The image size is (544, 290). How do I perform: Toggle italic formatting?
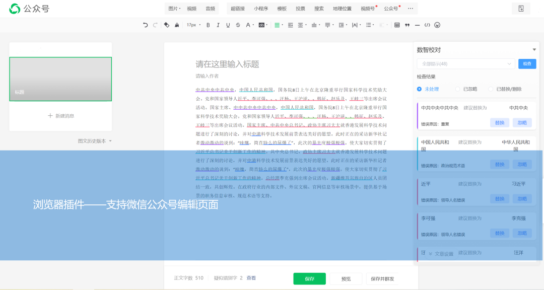tap(218, 25)
